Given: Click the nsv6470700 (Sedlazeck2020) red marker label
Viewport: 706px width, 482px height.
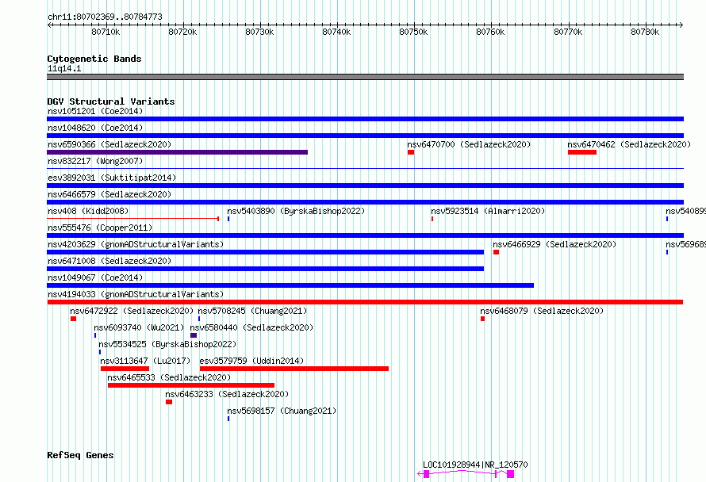Looking at the screenshot, I should coord(469,144).
